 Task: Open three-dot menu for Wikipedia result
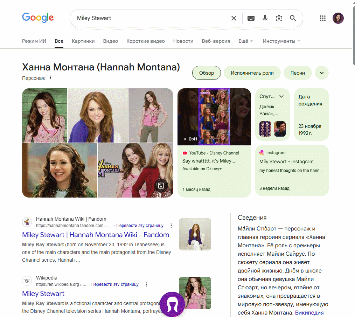coord(146,284)
